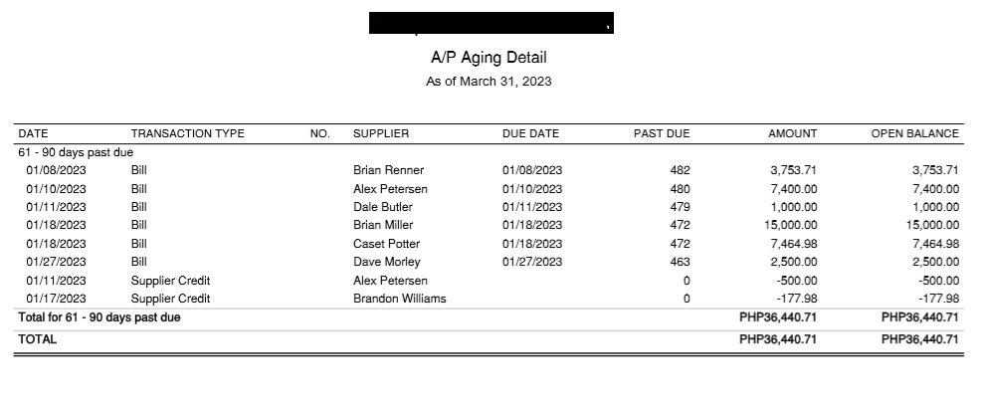Image resolution: width=983 pixels, height=409 pixels.
Task: Collapse the 61 - 90 days past due group
Action: tap(76, 153)
